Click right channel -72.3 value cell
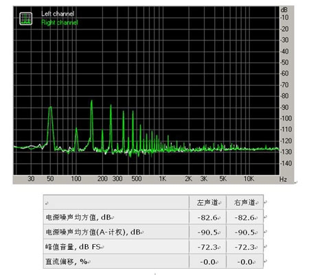 (244, 247)
